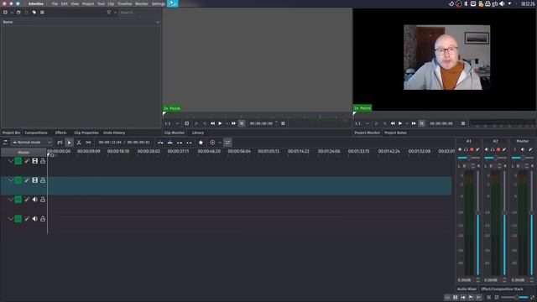
Task: Toggle Clip Monitor zone loop button
Action: coord(242,123)
